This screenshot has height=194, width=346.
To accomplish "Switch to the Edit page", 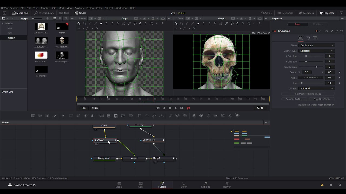I will click(140, 185).
